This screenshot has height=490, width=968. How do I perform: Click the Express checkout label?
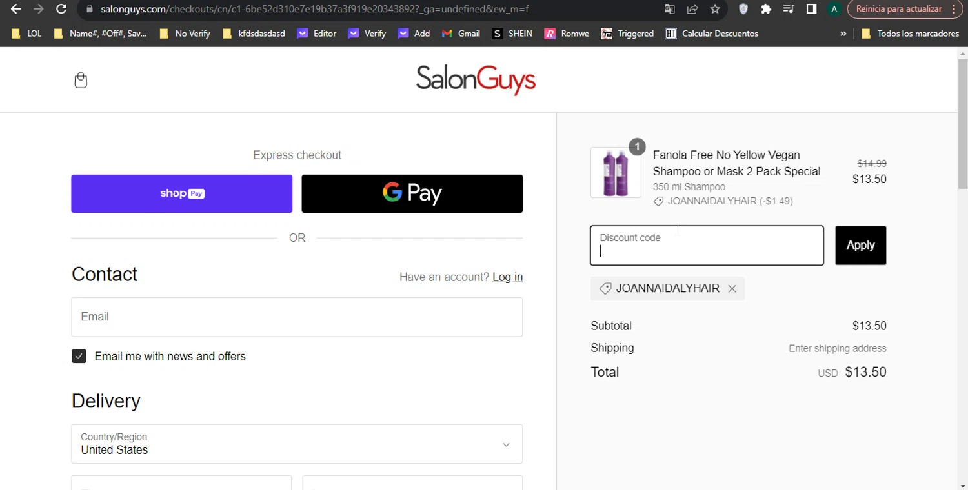click(297, 155)
